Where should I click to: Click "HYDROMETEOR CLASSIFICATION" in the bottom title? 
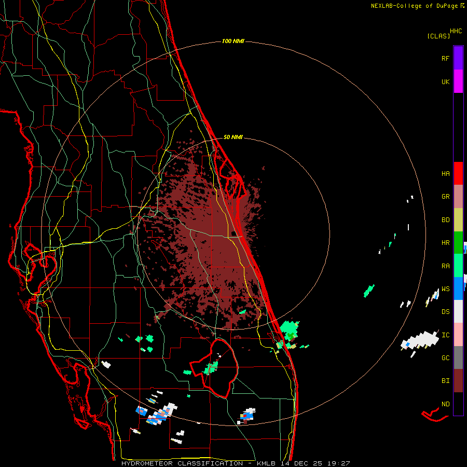tap(182, 463)
